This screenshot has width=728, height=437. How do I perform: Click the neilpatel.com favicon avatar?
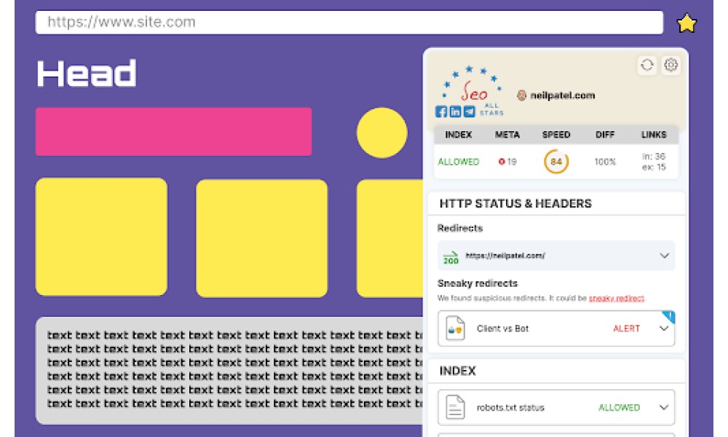coord(522,95)
